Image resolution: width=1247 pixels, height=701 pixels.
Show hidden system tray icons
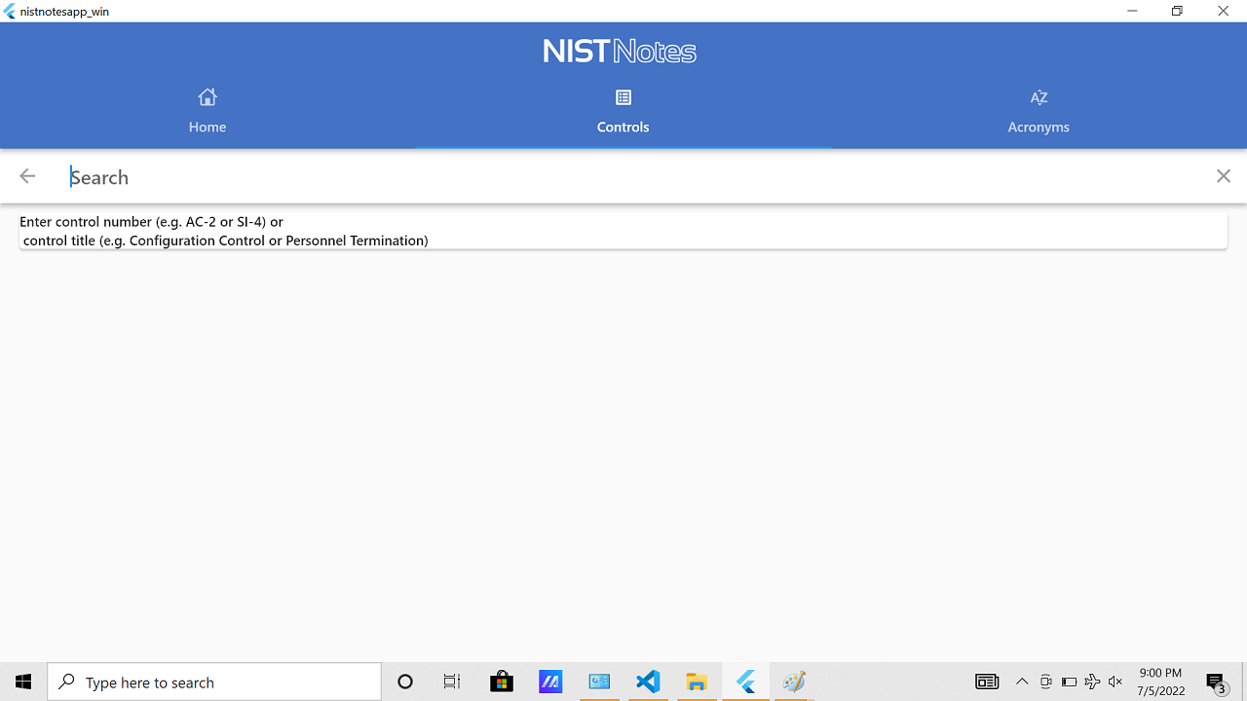(x=1022, y=682)
